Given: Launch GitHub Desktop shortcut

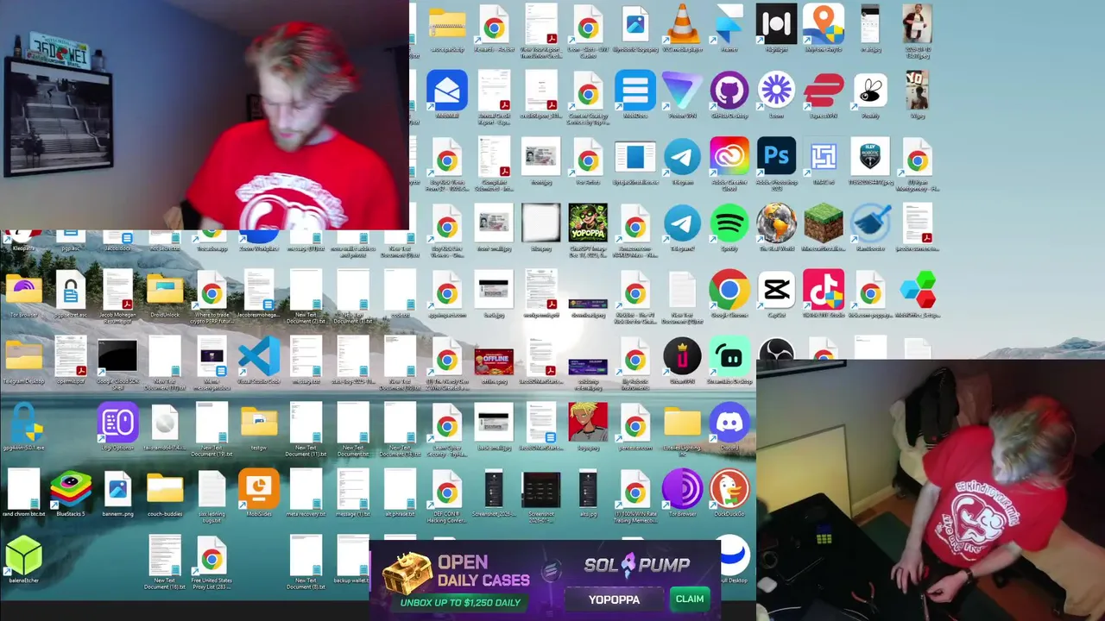Looking at the screenshot, I should [x=729, y=91].
